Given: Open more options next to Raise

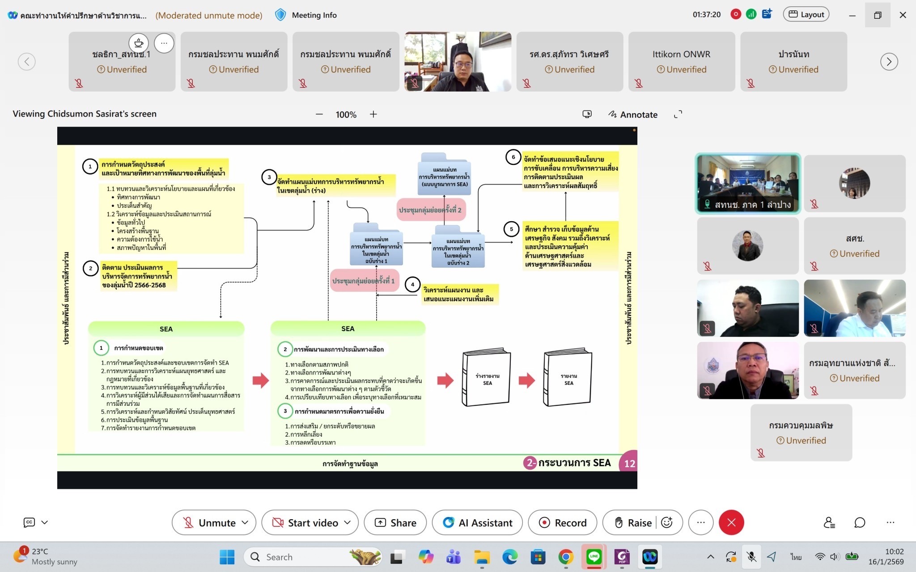Looking at the screenshot, I should point(701,522).
